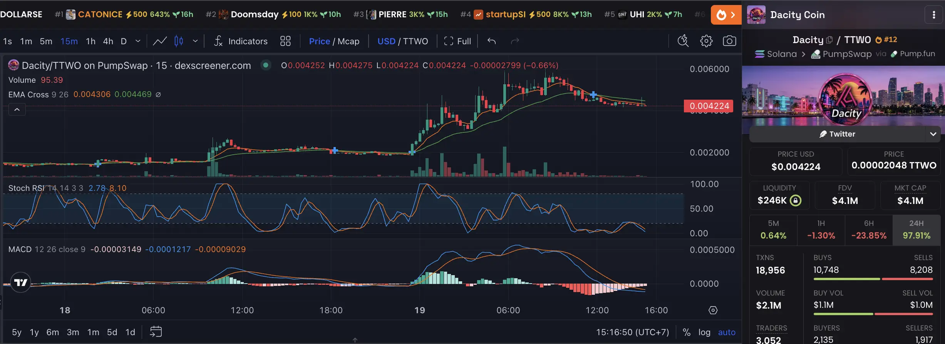This screenshot has height=344, width=945.
Task: Expand the more timeframes dropdown
Action: 138,41
